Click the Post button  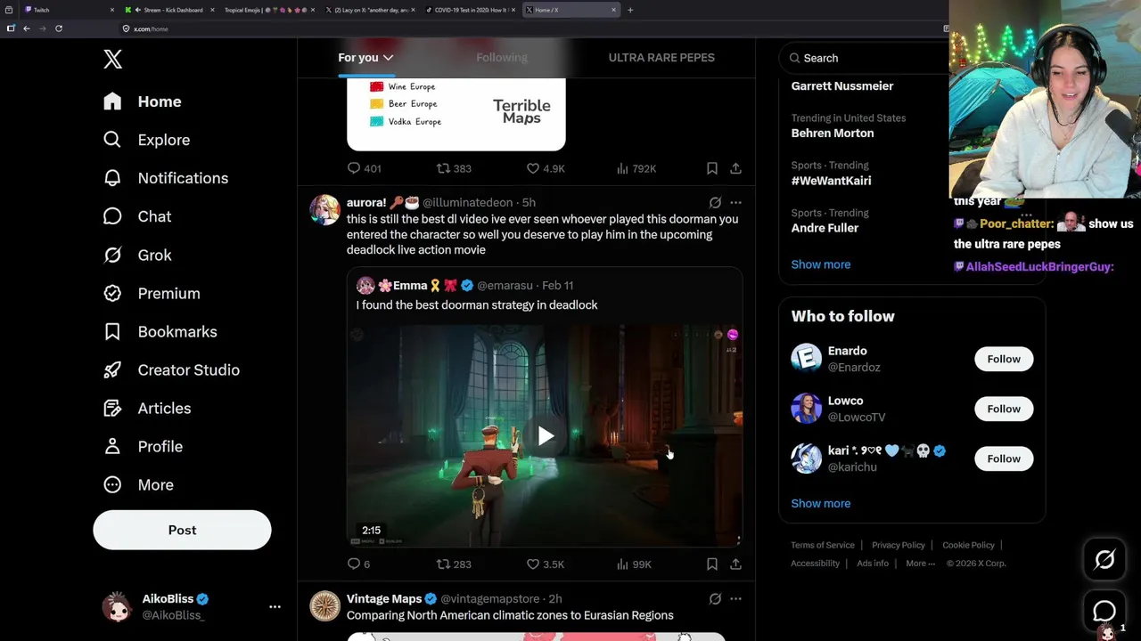[x=182, y=530]
